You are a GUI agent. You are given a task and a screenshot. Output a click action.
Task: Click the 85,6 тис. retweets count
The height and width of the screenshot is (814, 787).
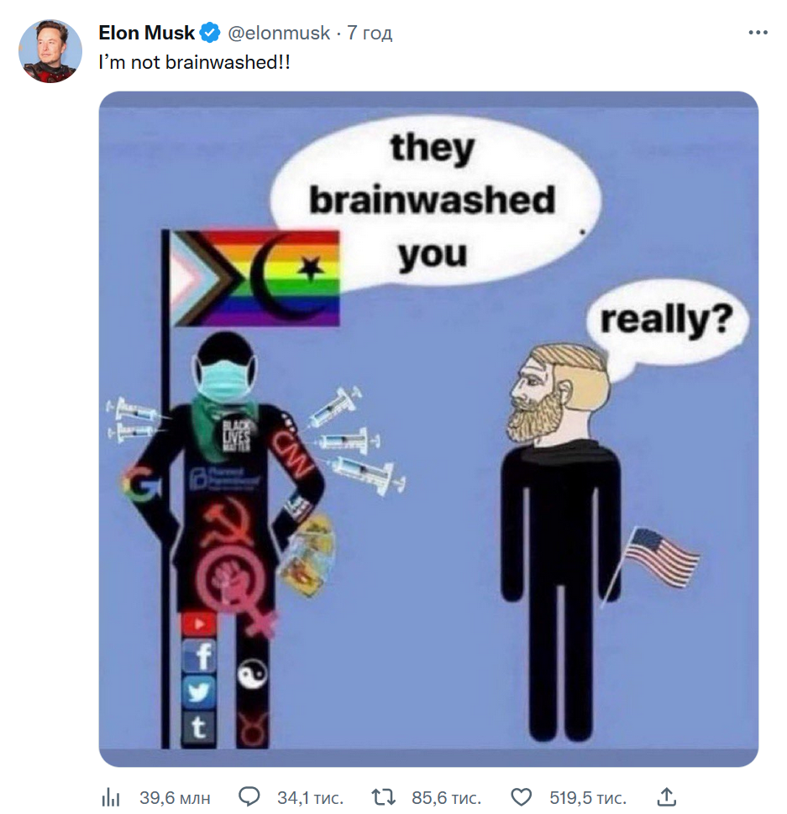(x=446, y=796)
